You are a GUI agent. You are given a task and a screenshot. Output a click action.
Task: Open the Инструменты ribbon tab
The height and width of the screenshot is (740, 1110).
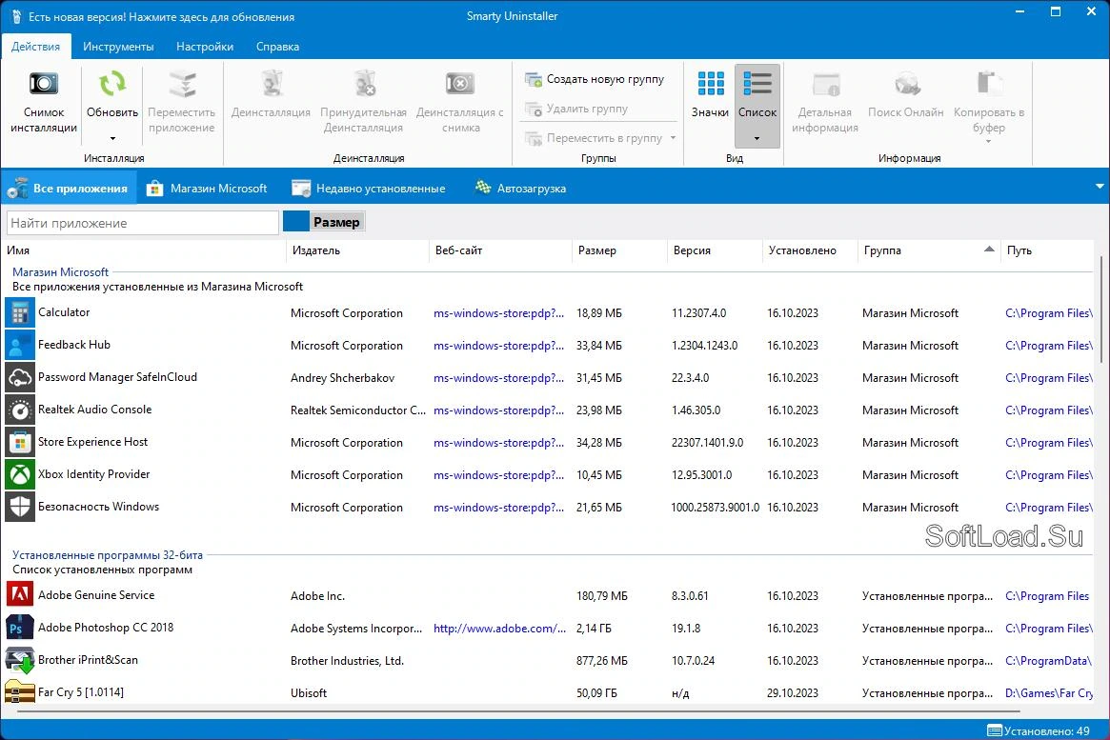[118, 47]
